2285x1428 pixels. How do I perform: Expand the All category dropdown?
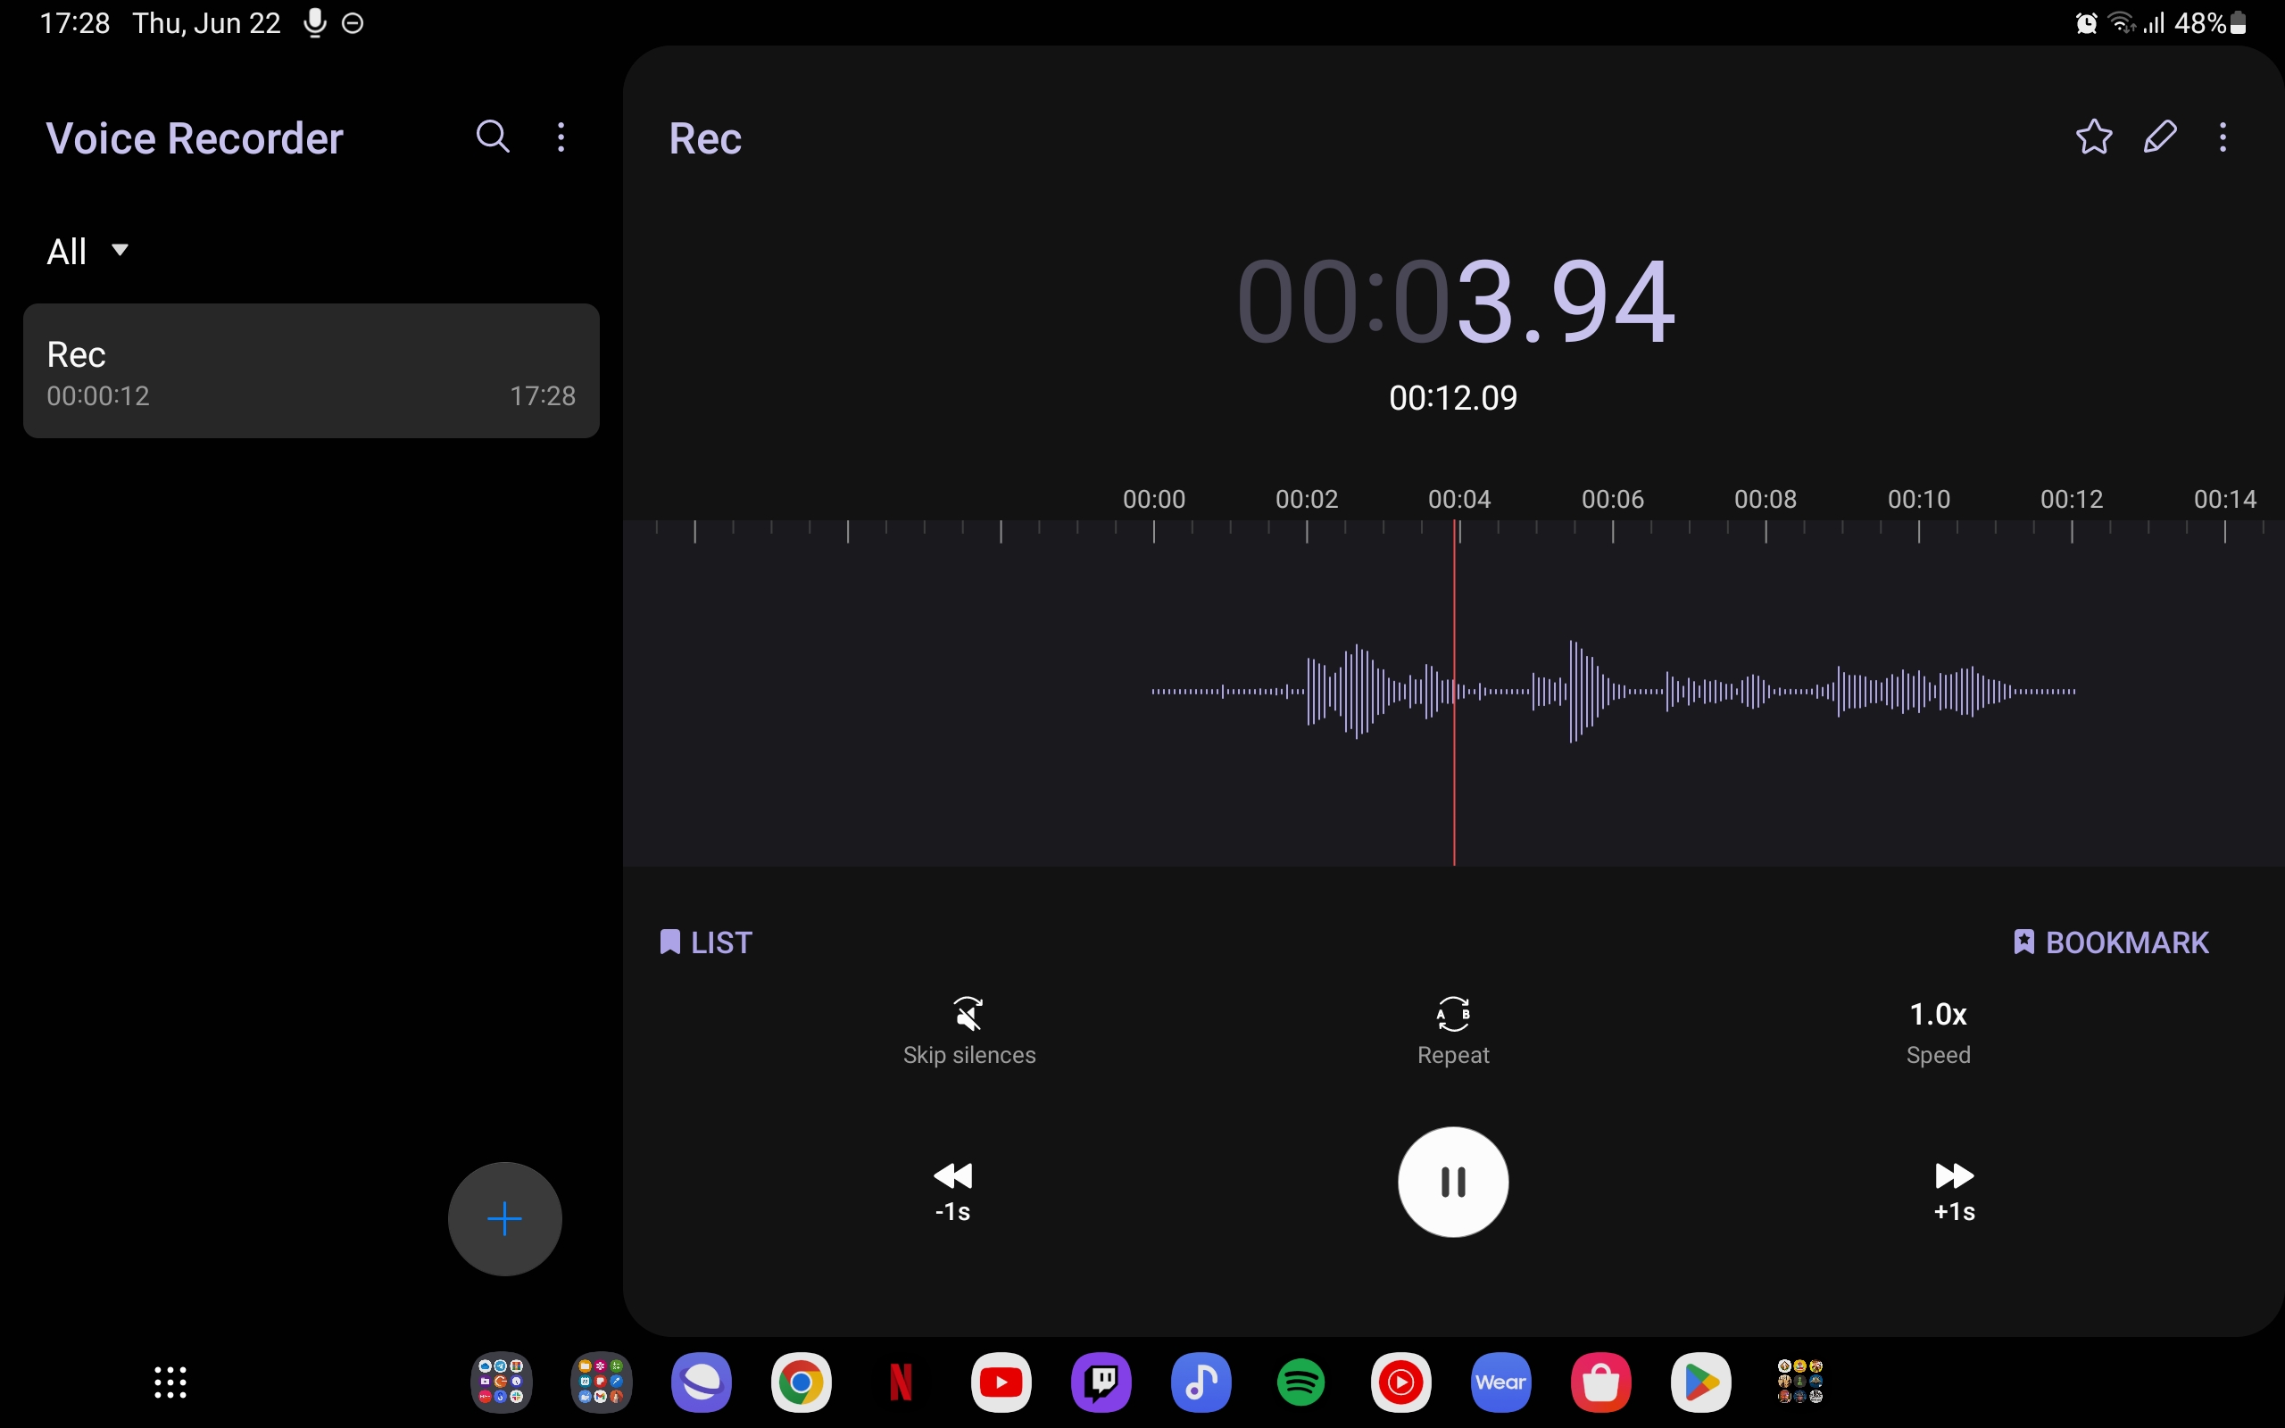click(87, 251)
